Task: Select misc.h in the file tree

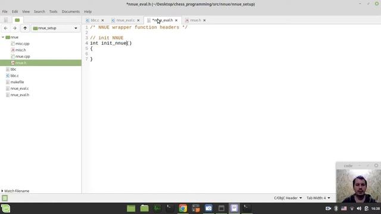Action: pos(20,50)
